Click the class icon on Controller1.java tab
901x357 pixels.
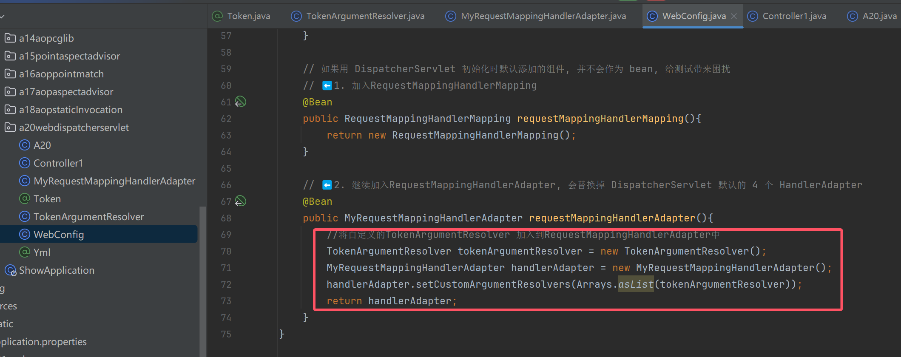click(x=753, y=16)
